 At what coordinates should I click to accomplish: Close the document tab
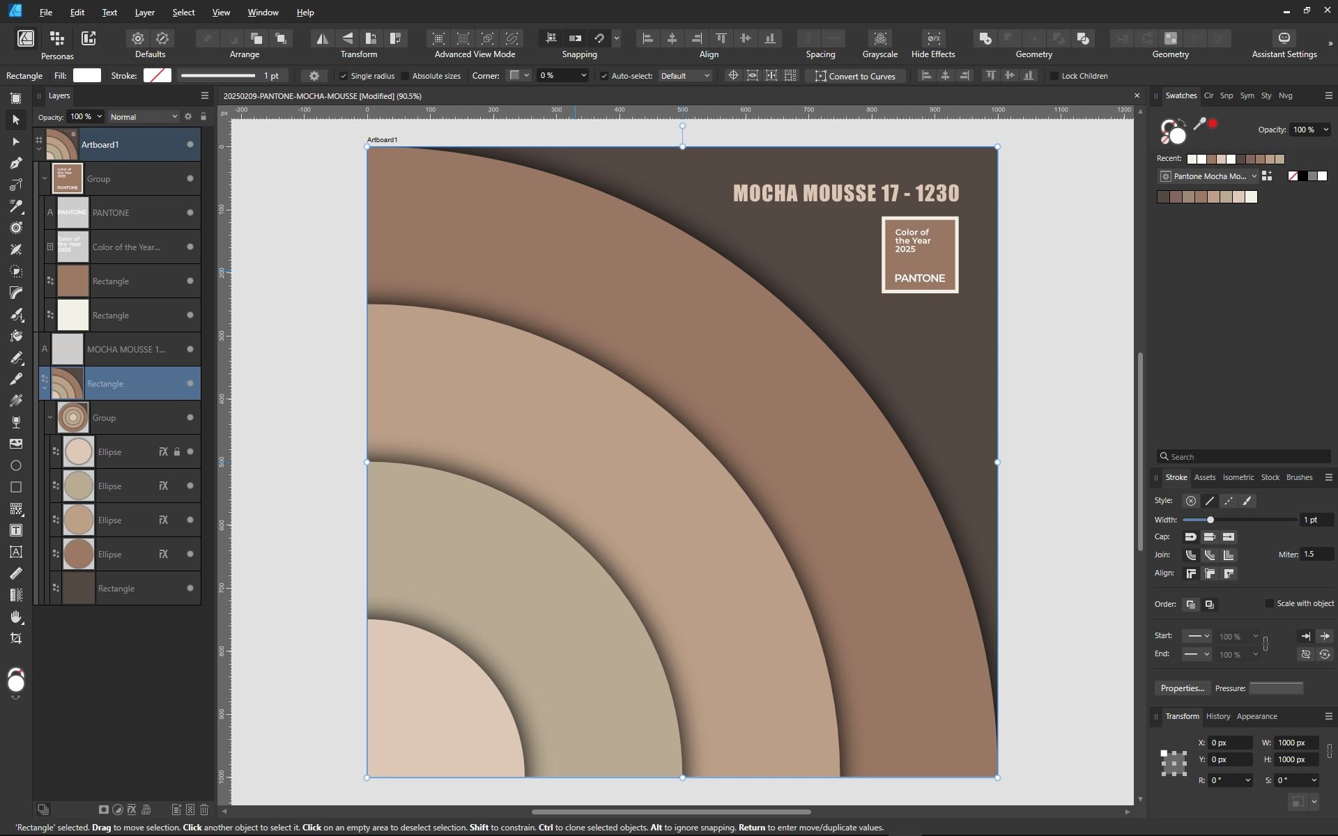point(1137,96)
